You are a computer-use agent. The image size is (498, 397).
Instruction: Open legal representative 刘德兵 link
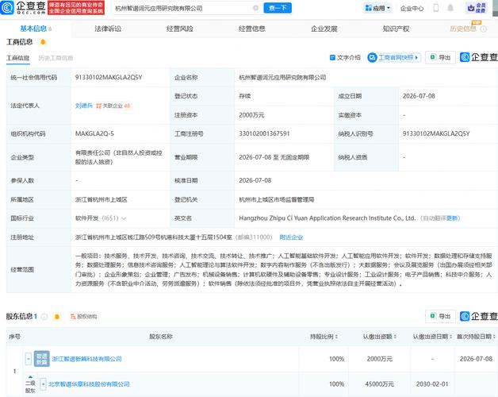(x=83, y=106)
